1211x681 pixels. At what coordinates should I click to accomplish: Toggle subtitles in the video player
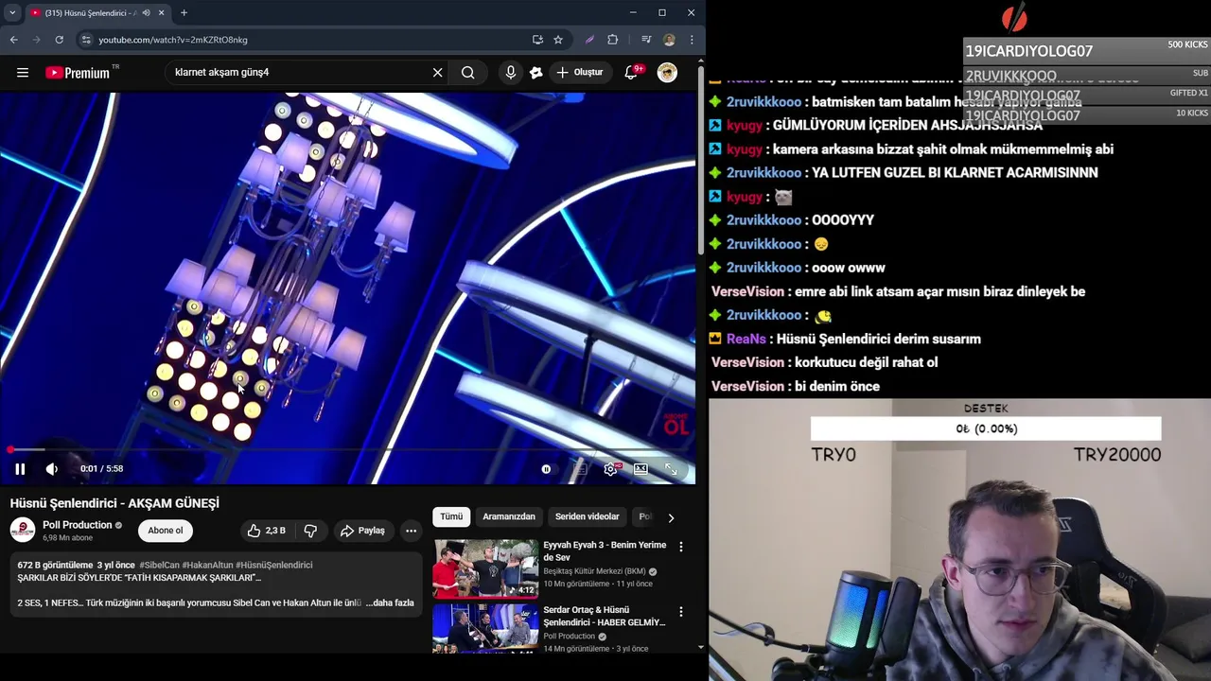[579, 468]
